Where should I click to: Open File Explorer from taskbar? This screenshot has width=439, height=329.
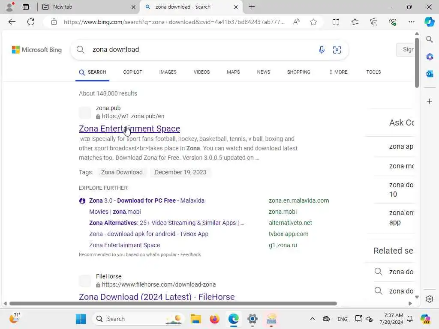[x=195, y=319]
